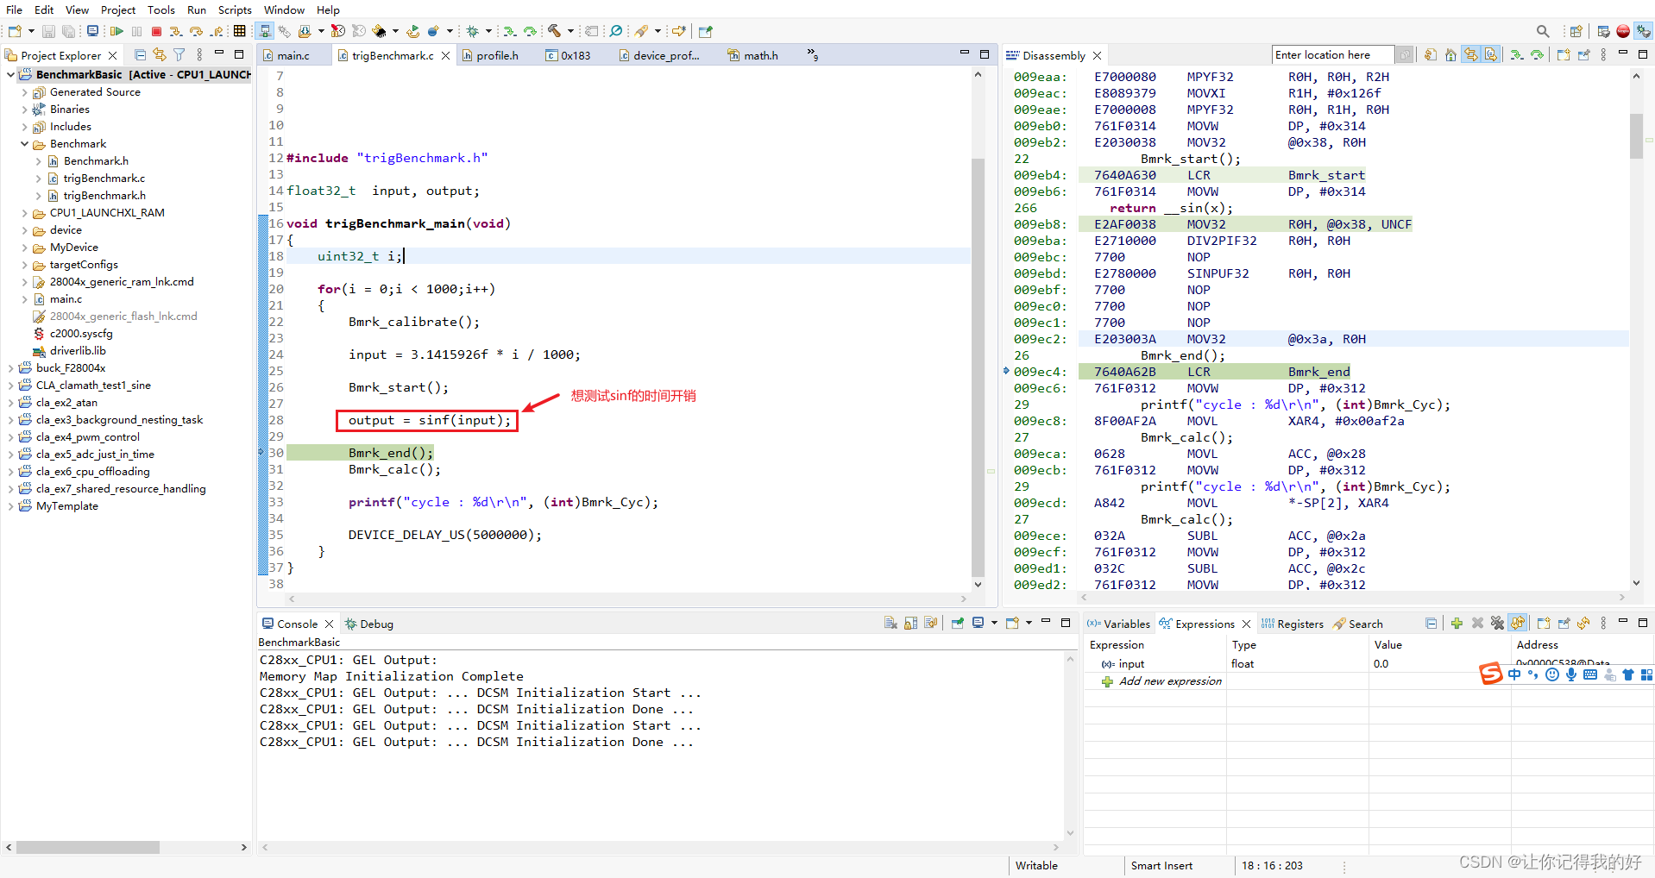Select trigBenchmark.c in Project Explorer
This screenshot has width=1655, height=878.
point(104,179)
